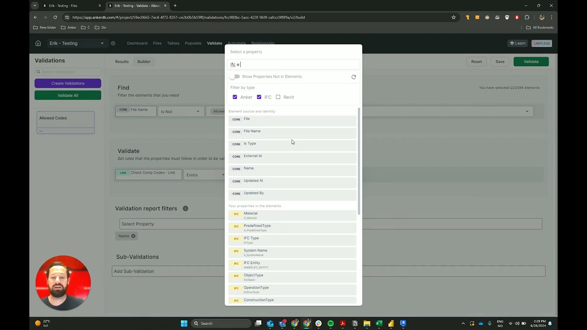Toggle Show Properties Not in Elements switch

(235, 77)
